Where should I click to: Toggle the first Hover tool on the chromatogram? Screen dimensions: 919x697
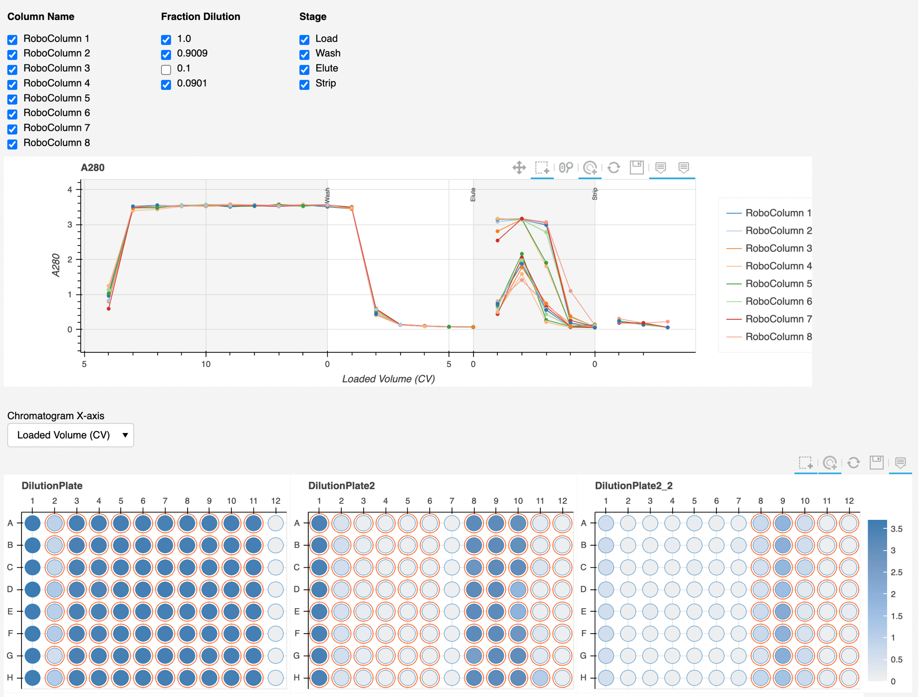(660, 168)
